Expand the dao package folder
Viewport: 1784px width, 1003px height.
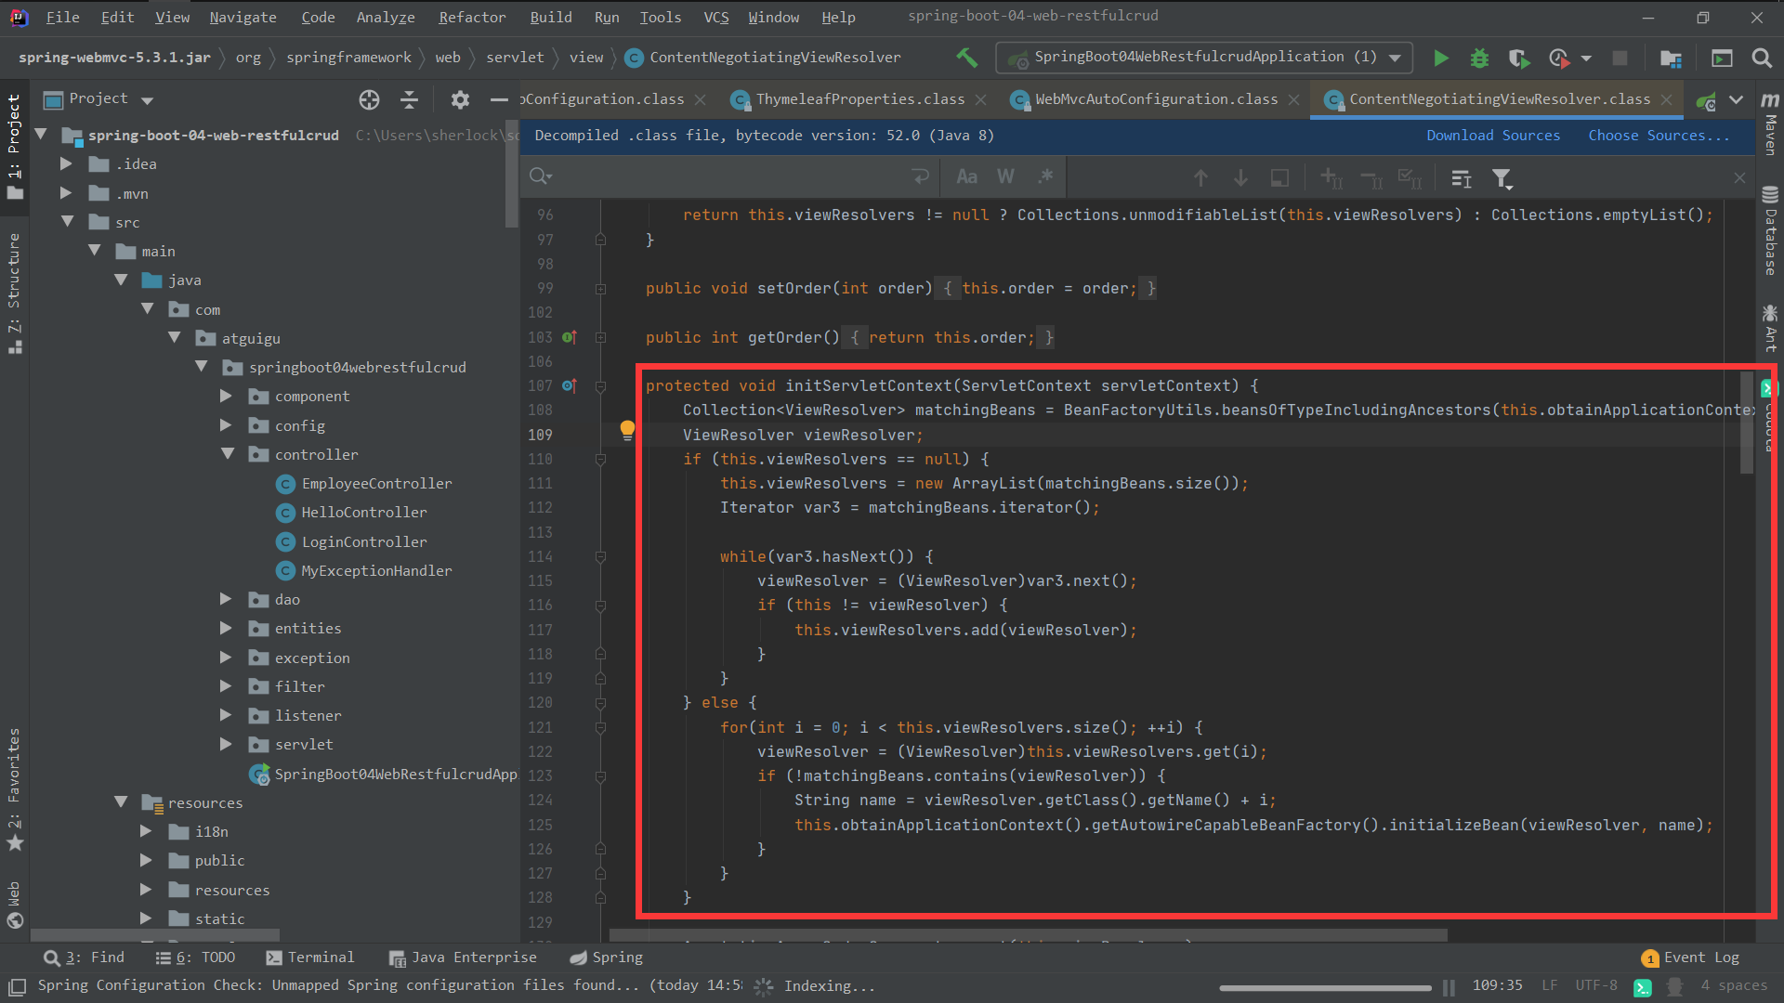point(226,599)
